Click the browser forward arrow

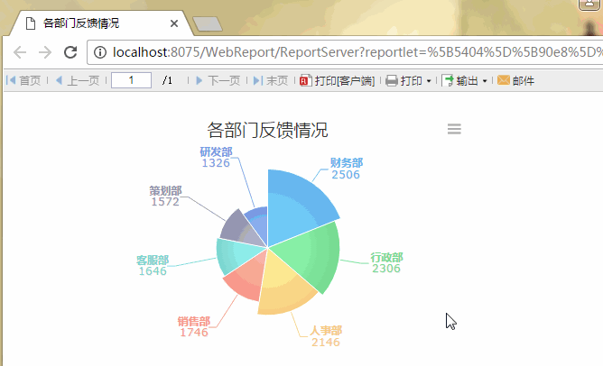tap(45, 52)
